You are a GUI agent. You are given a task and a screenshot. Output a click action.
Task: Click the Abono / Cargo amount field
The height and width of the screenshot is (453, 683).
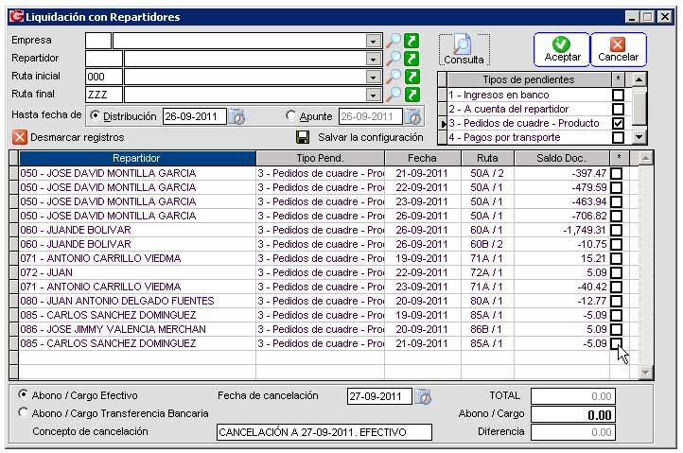pos(573,414)
